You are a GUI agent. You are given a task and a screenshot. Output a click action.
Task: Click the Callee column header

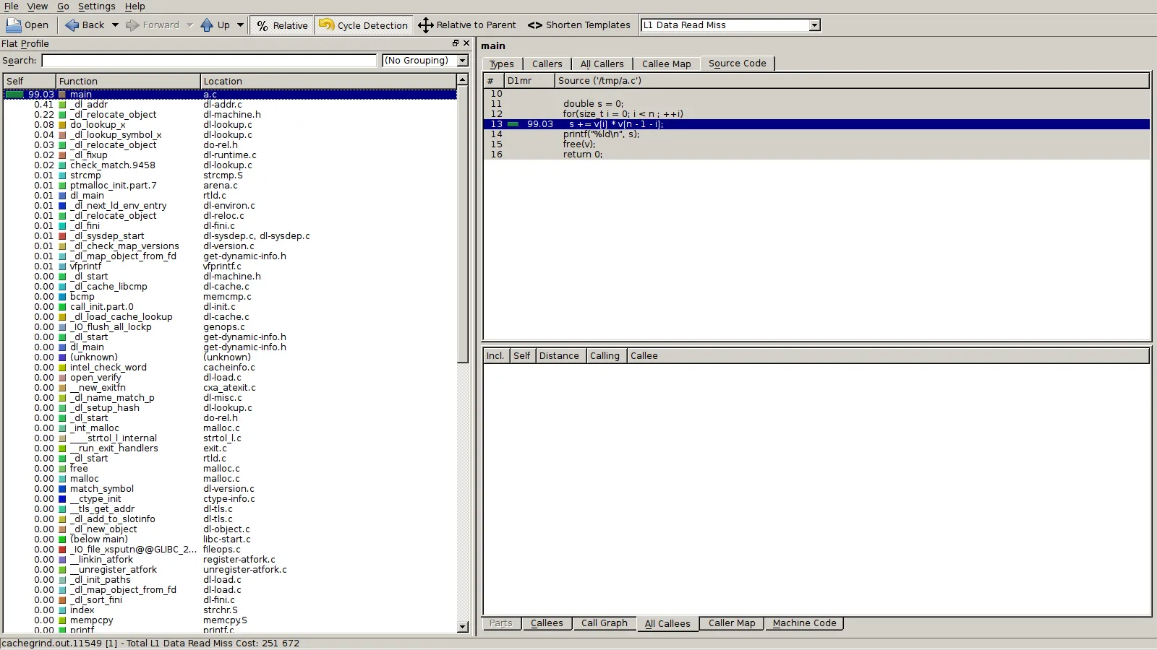pos(888,356)
